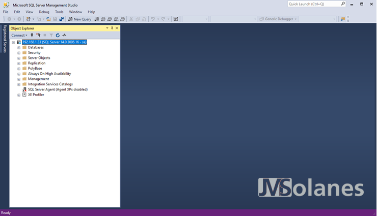Click the Stop square icon in Object Explorer

tap(45, 35)
